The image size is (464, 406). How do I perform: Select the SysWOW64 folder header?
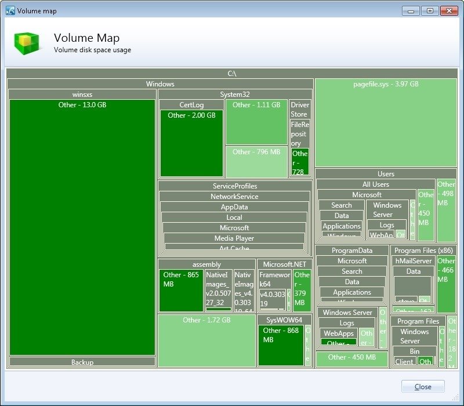[x=284, y=320]
